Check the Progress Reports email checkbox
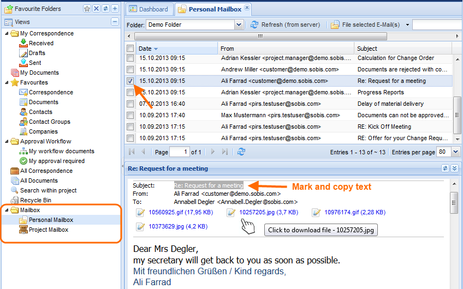 130,92
